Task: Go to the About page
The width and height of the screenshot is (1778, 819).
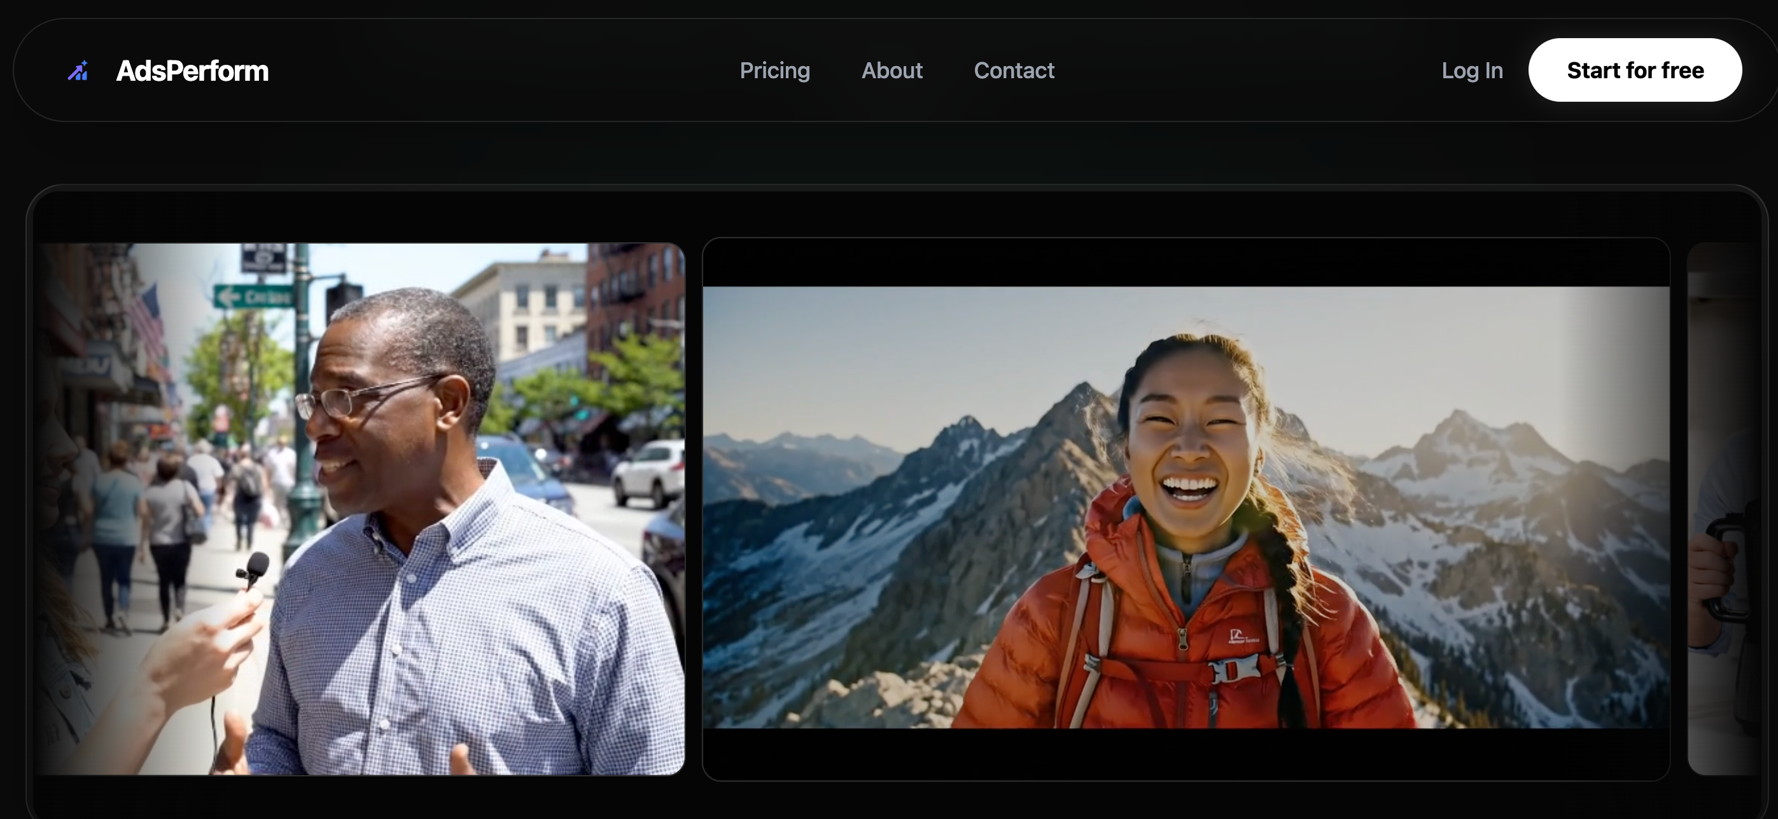Action: pos(892,71)
